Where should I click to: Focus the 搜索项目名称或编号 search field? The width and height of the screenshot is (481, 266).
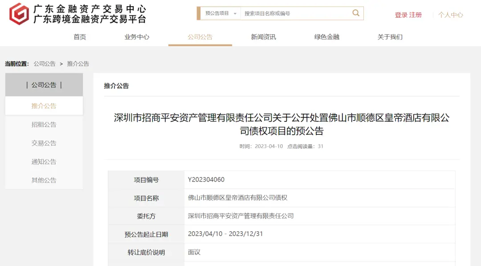coord(295,13)
